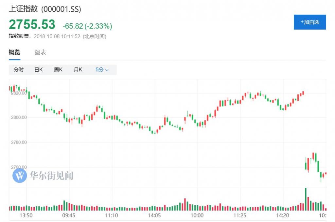Click the 2755.53 current price figure
Image resolution: width=335 pixels, height=222 pixels.
(32, 24)
